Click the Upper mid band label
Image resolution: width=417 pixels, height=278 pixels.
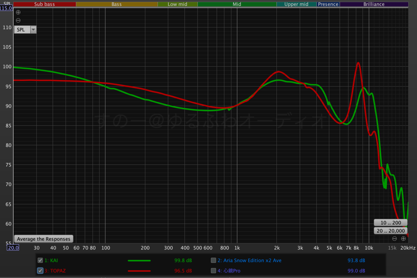click(x=296, y=5)
